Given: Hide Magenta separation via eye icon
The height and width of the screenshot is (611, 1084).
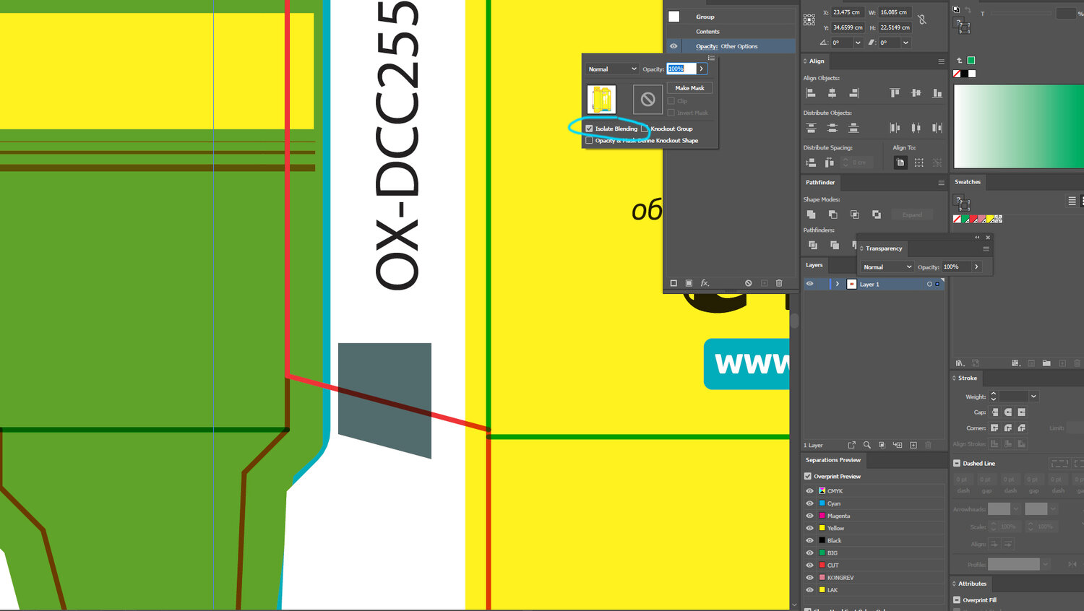Looking at the screenshot, I should [809, 516].
